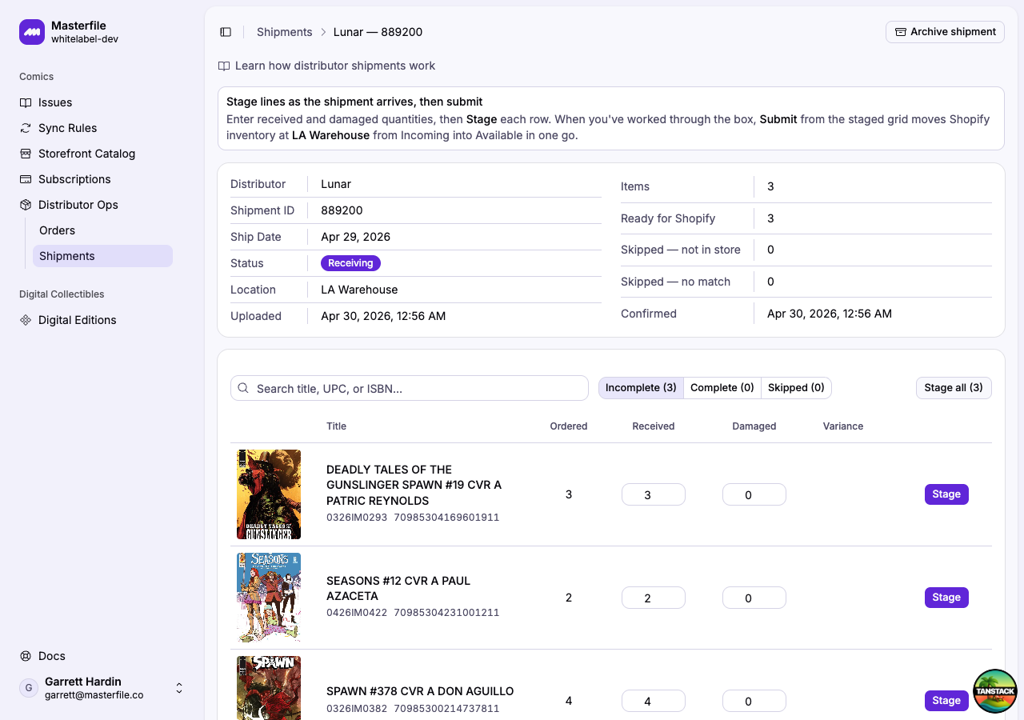Click the Location value LA Warehouse
The height and width of the screenshot is (720, 1024).
click(x=359, y=290)
